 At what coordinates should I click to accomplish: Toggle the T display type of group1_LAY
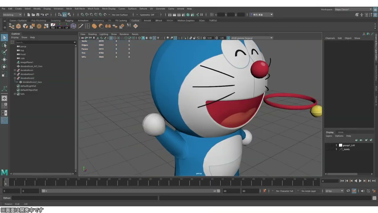click(x=336, y=145)
